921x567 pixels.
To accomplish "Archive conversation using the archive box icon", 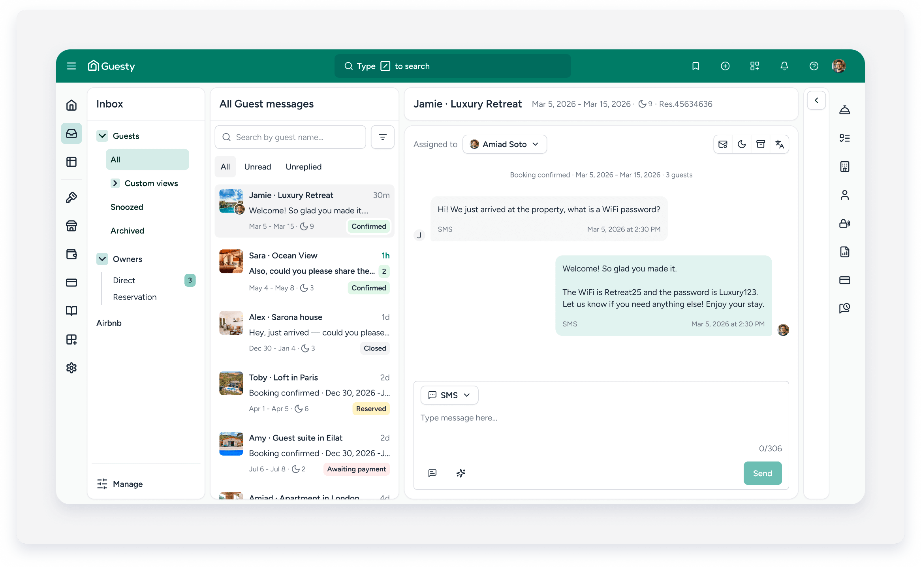I will point(760,144).
